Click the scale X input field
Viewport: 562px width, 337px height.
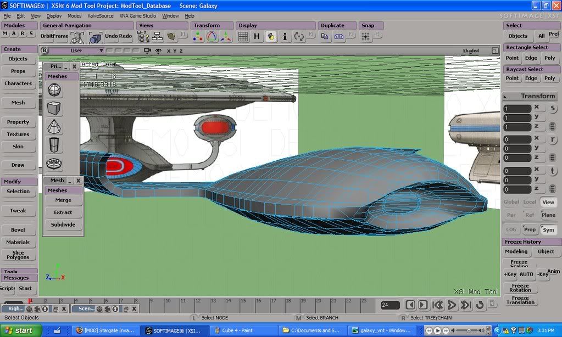[x=518, y=109]
